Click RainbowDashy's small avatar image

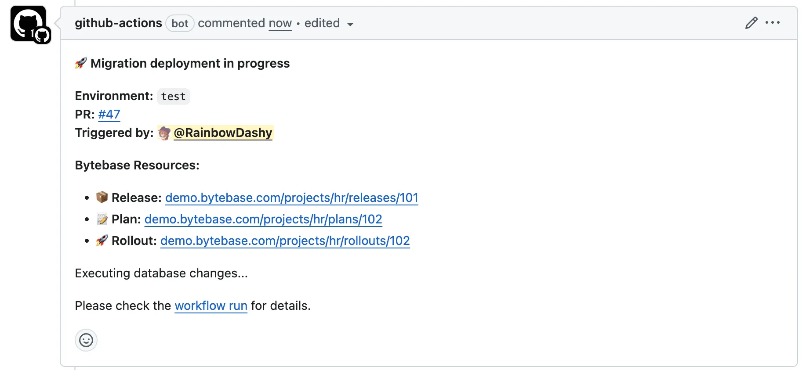point(164,133)
